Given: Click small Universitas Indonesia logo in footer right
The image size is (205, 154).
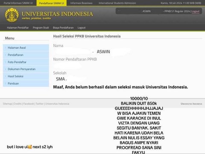Looking at the screenshot, I should point(191,104).
